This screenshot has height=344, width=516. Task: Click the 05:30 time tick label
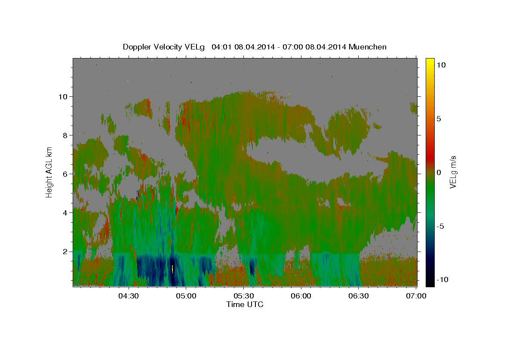pyautogui.click(x=243, y=296)
